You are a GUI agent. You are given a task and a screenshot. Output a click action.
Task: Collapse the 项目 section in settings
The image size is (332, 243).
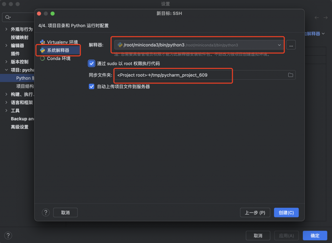[x=6, y=70]
